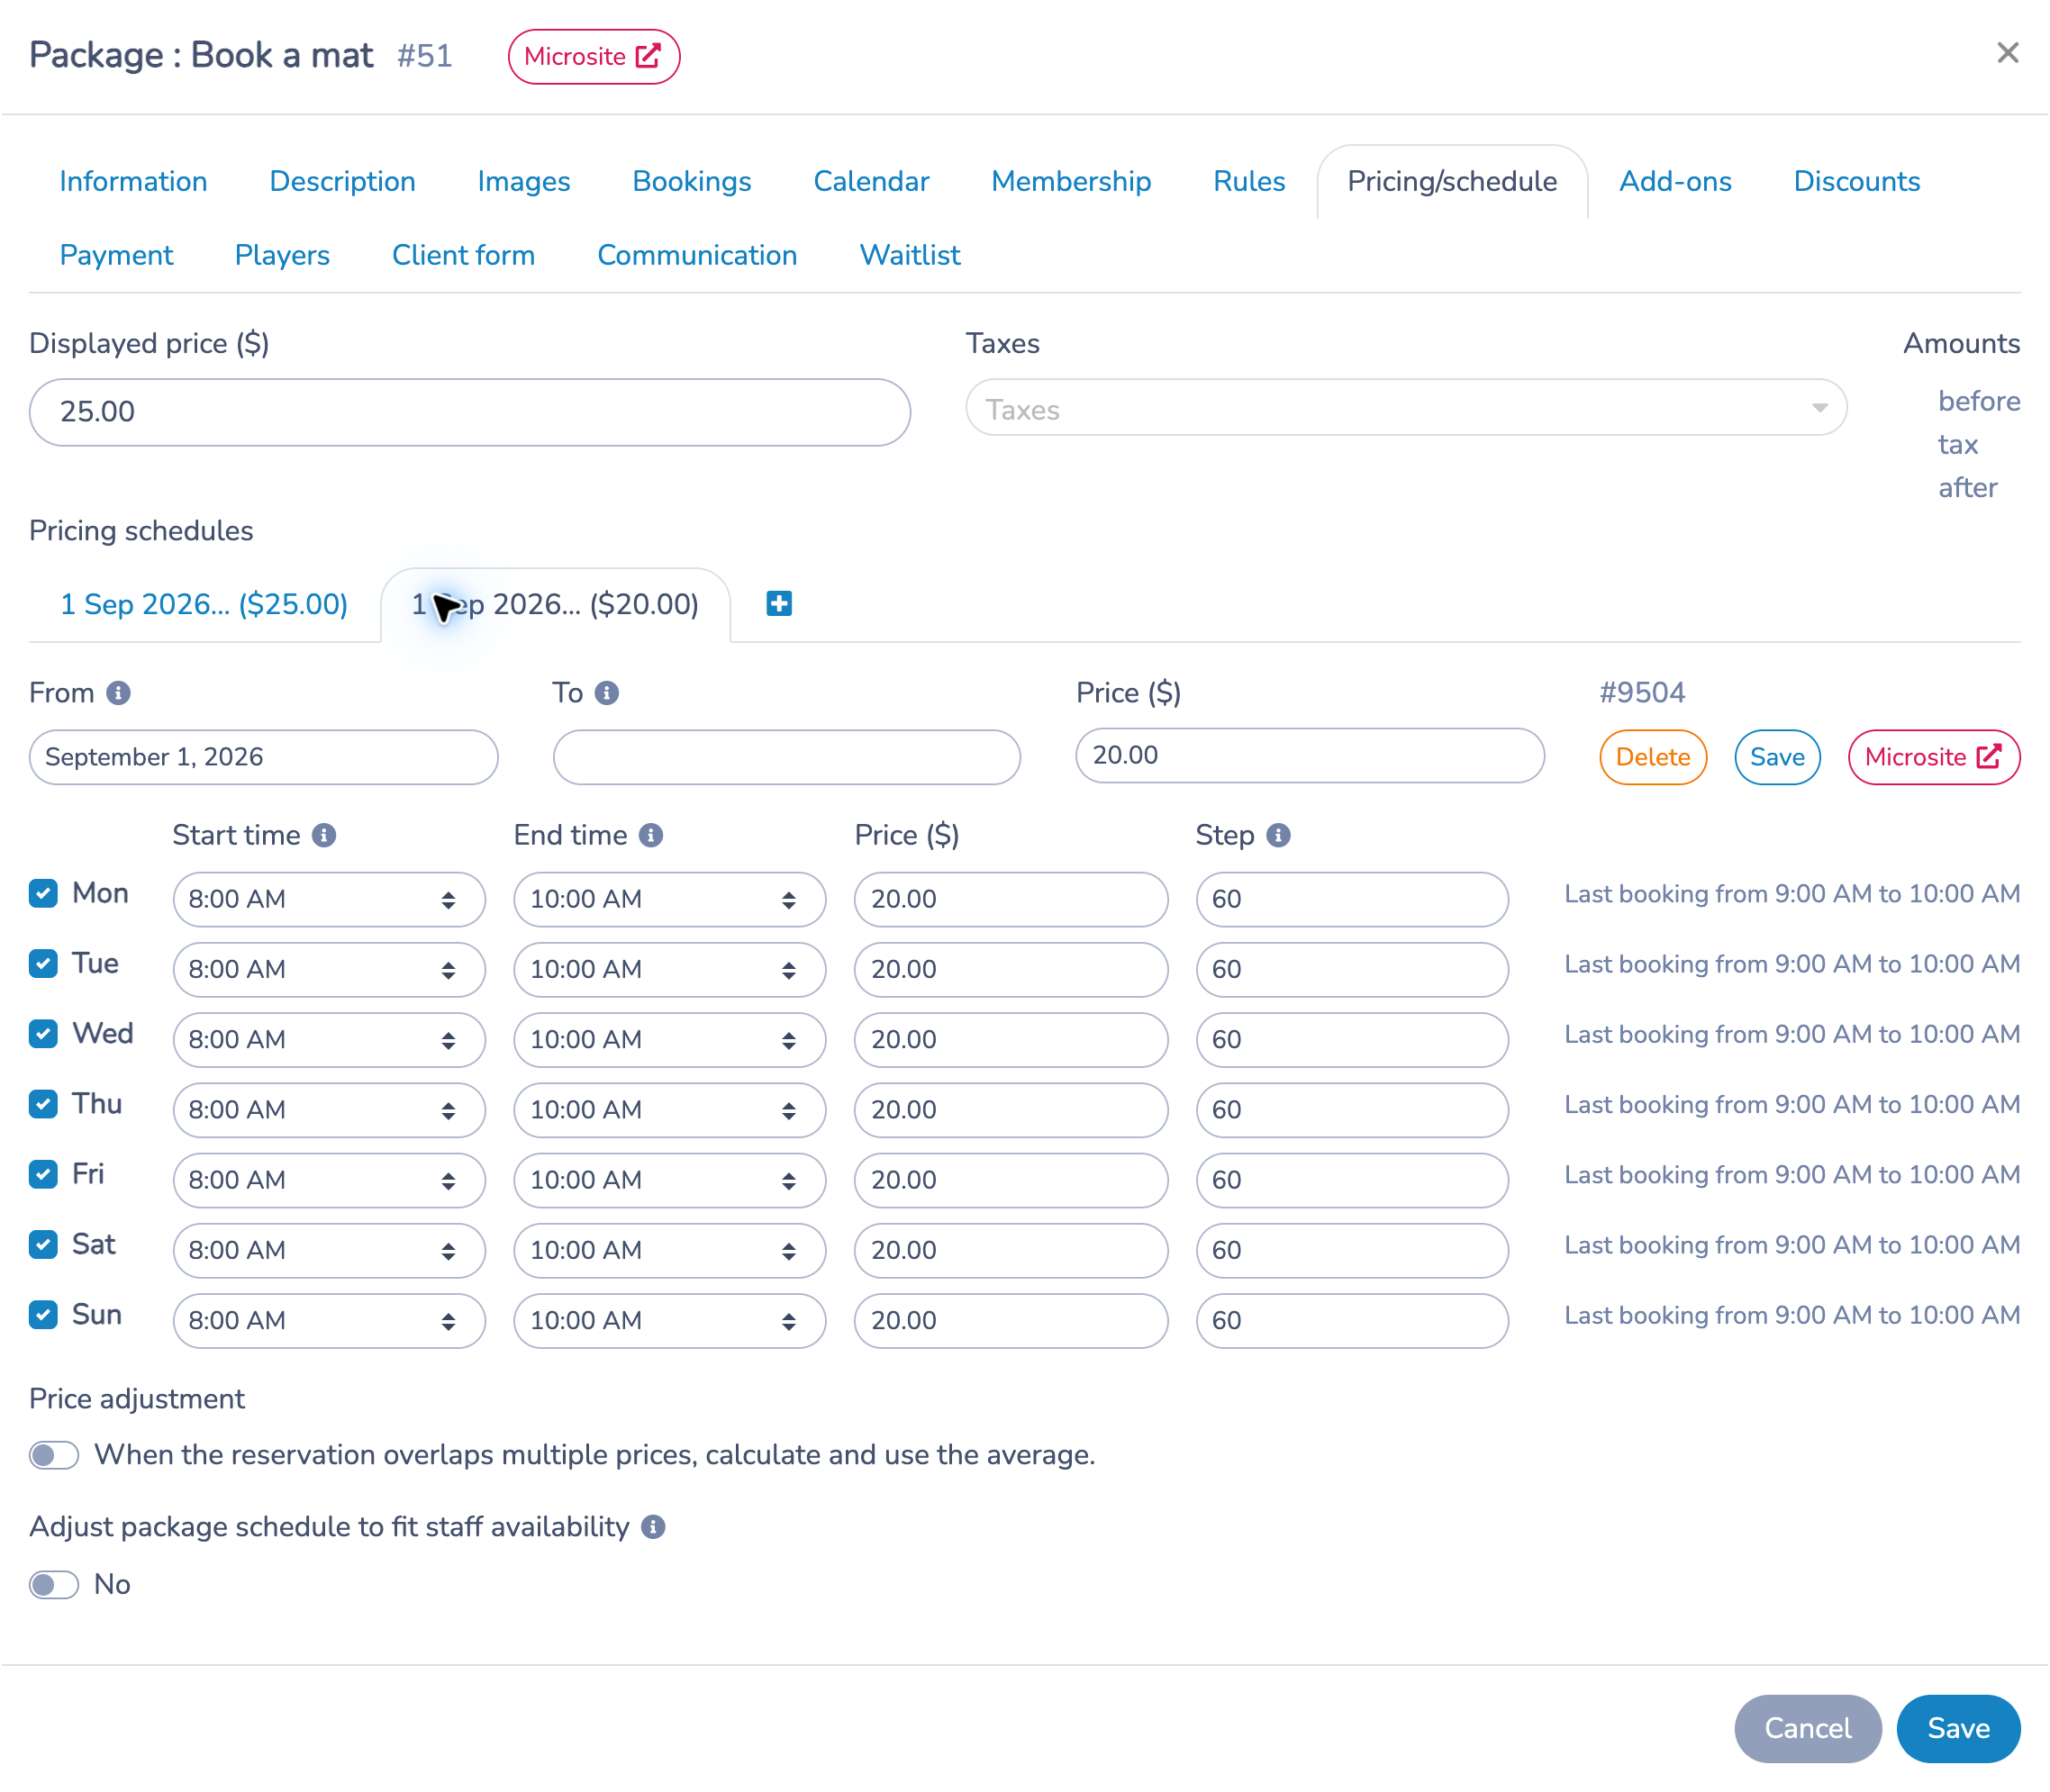Click the Wed step field
The image size is (2050, 1792).
click(x=1352, y=1039)
